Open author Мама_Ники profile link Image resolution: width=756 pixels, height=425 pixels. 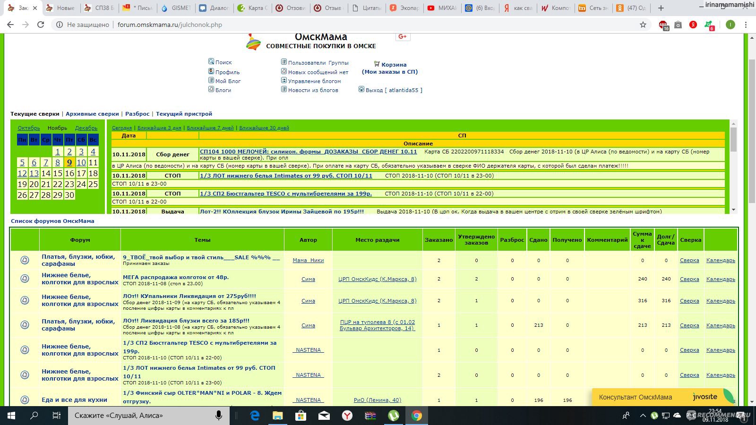(308, 260)
